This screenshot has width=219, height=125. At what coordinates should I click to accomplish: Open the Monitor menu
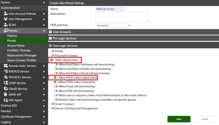(6, 111)
